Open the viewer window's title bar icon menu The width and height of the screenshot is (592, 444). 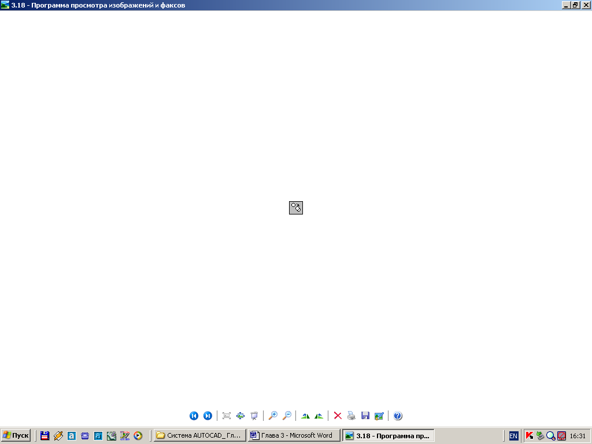point(5,5)
